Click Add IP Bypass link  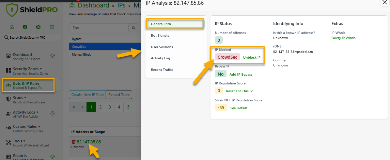(x=241, y=74)
